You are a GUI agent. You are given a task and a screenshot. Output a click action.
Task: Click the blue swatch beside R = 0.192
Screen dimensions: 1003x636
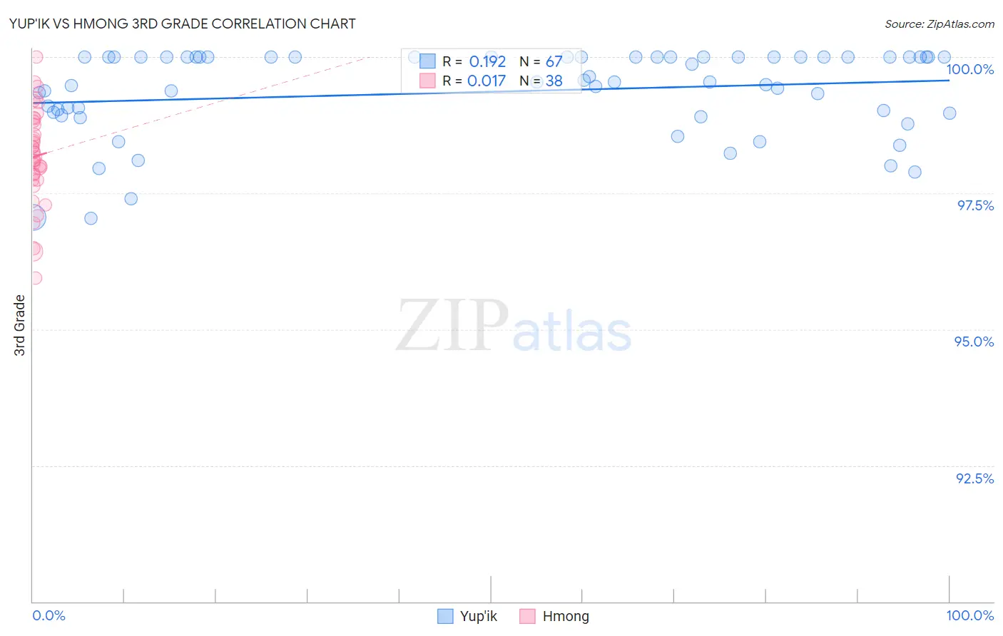(427, 61)
